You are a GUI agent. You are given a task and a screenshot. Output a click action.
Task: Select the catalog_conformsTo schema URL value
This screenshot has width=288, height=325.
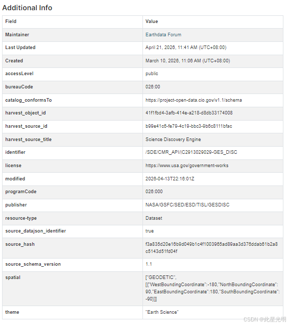click(x=194, y=100)
